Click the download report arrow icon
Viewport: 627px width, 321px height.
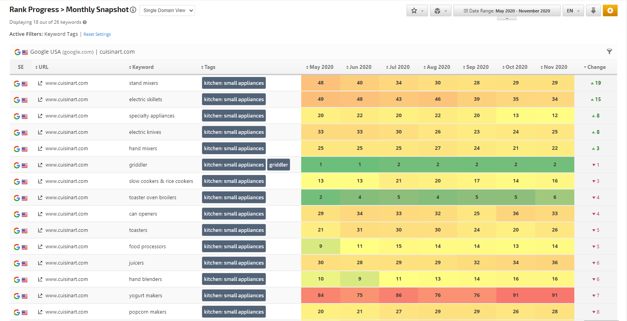[593, 11]
